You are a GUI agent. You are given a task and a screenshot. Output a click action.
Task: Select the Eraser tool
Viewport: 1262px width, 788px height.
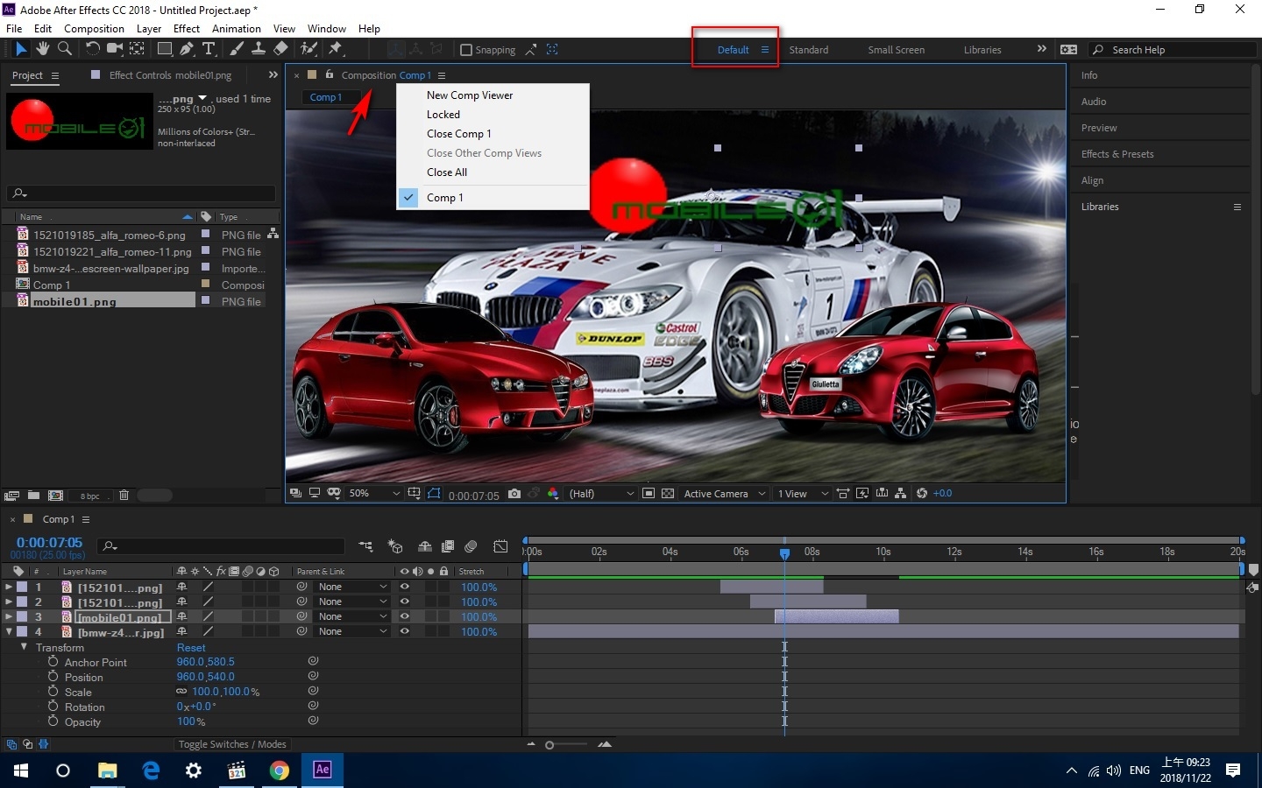tap(280, 49)
